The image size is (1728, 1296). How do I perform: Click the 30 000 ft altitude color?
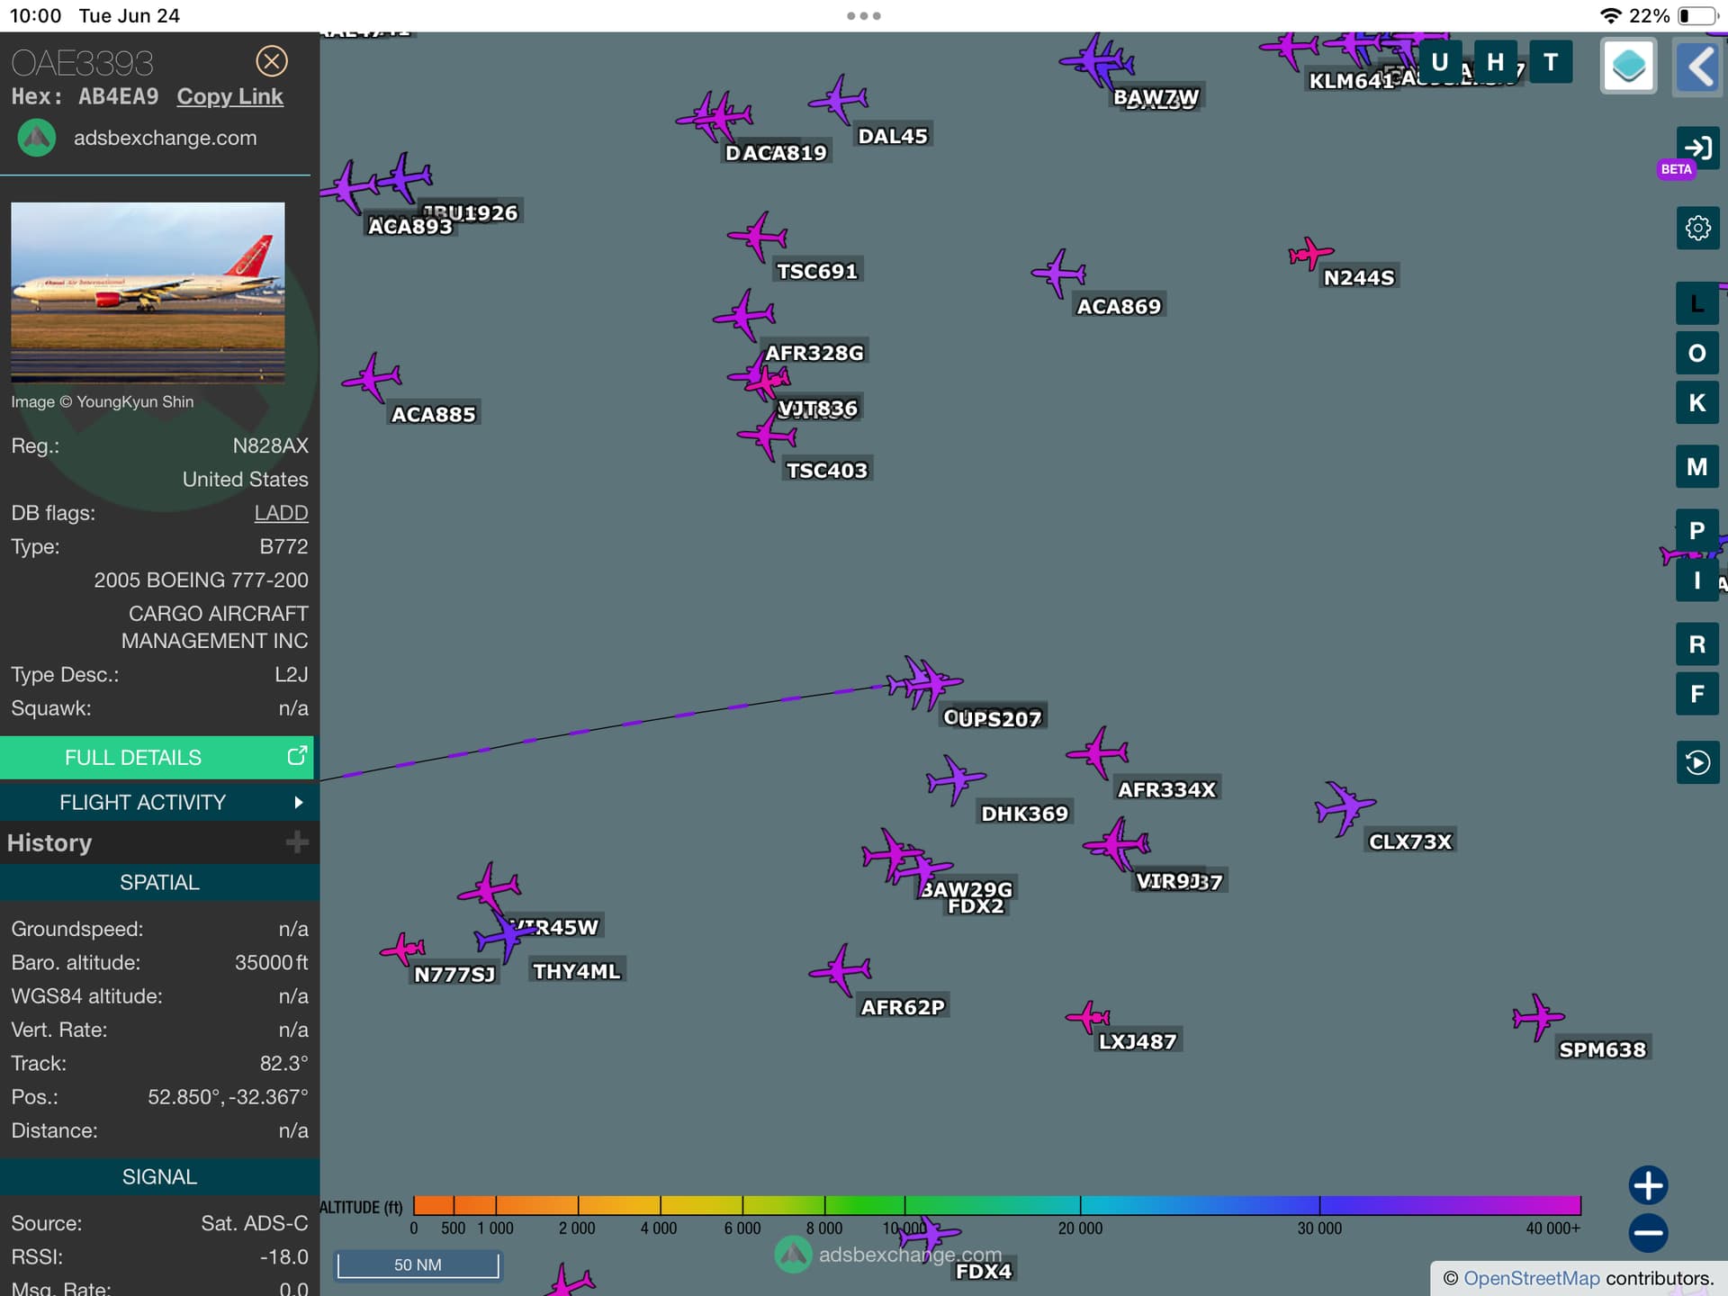coord(1318,1205)
